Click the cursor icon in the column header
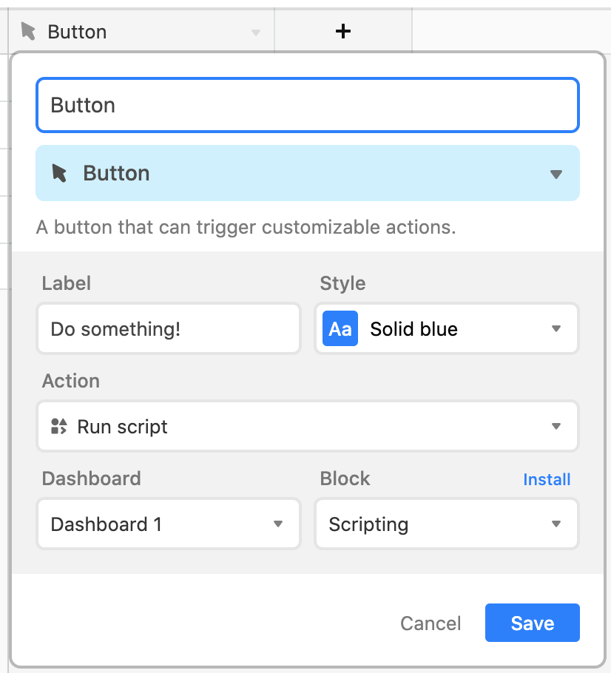The width and height of the screenshot is (611, 673). coord(28,31)
